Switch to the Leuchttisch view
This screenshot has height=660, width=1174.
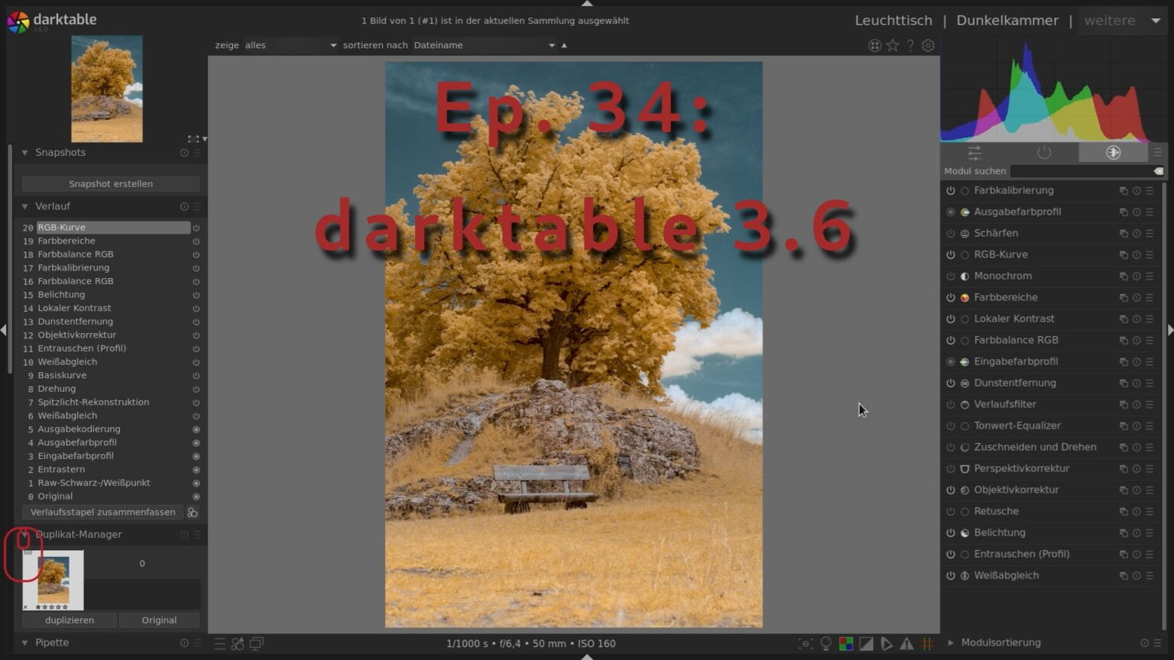click(x=893, y=20)
